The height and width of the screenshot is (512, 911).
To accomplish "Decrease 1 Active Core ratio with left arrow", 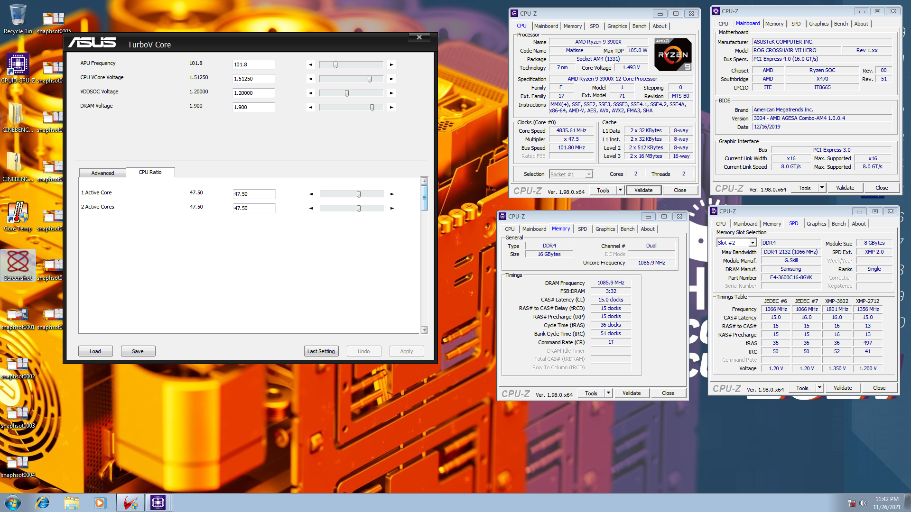I will (311, 194).
